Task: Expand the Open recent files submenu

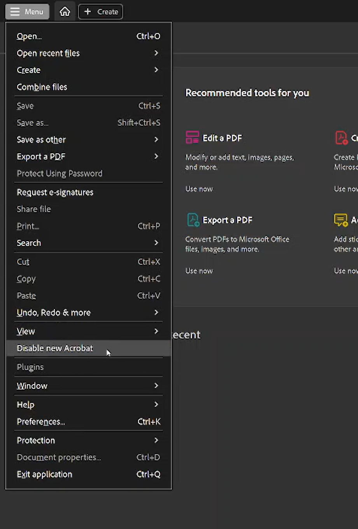Action: [48, 53]
